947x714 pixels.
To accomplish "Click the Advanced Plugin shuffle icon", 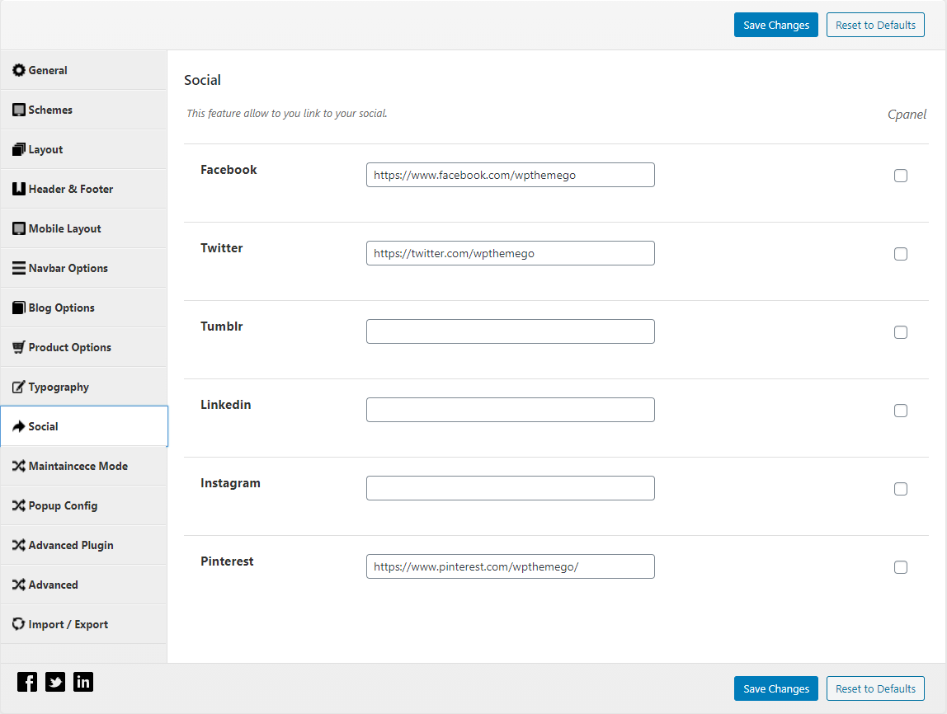I will pos(19,545).
